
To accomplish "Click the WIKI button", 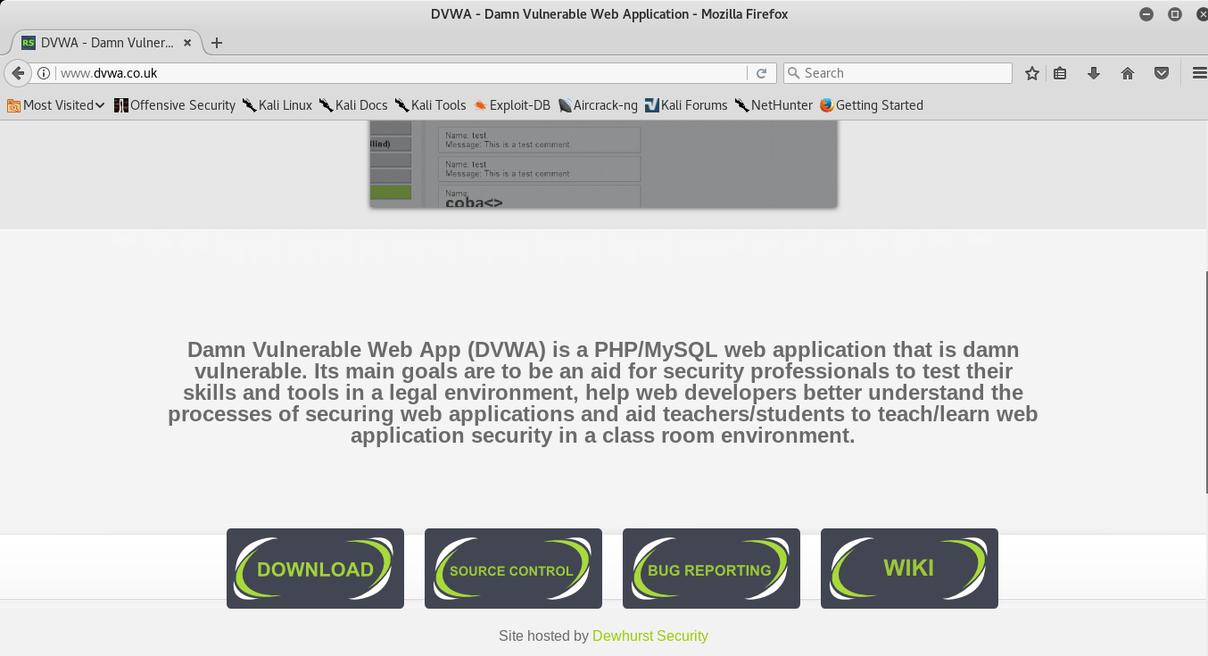I will [x=909, y=569].
